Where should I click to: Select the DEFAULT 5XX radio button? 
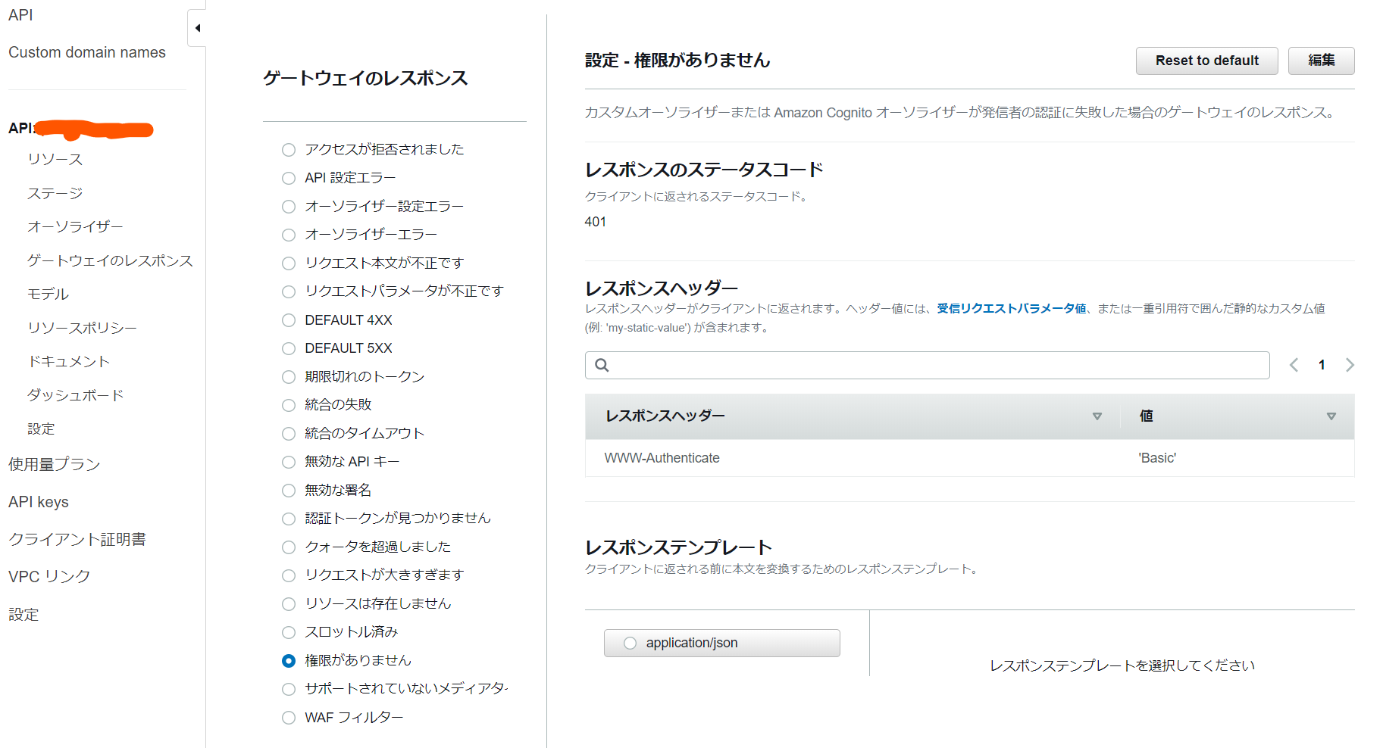coord(289,348)
